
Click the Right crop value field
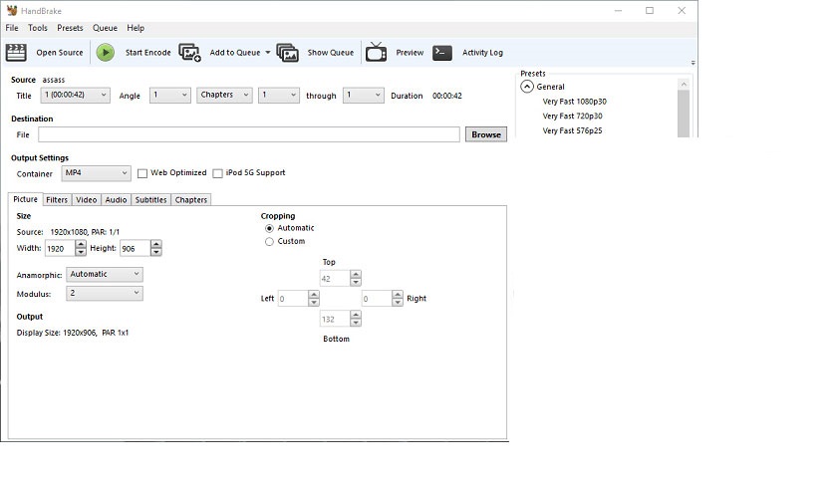[x=377, y=299]
